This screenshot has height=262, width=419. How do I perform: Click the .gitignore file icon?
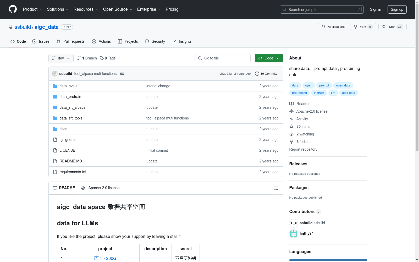[55, 140]
